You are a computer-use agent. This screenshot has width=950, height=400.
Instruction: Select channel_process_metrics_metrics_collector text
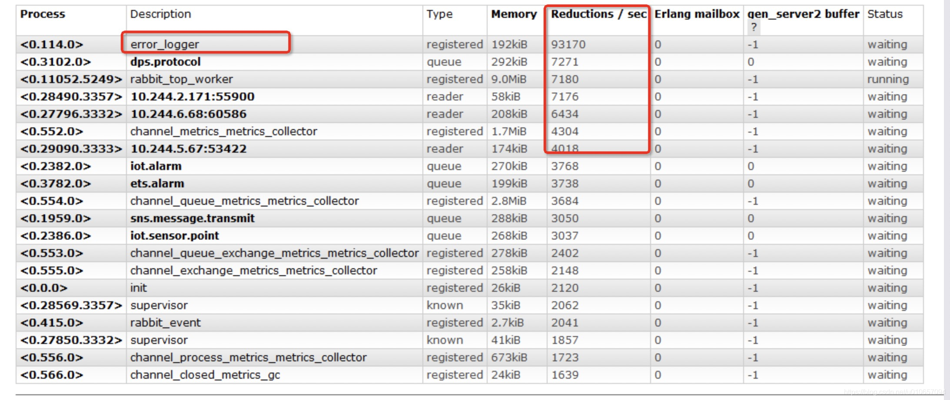point(249,357)
